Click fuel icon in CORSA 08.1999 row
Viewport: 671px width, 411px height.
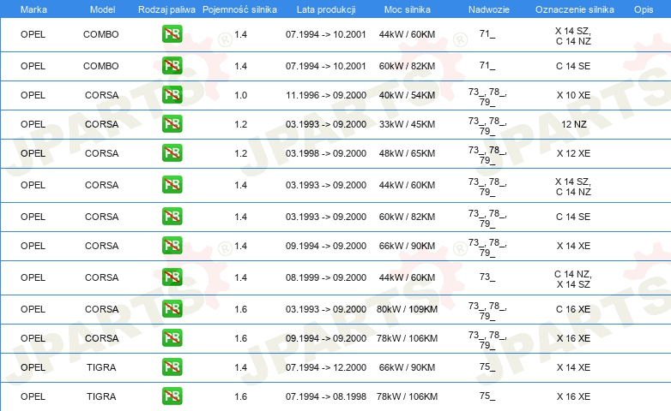[172, 277]
